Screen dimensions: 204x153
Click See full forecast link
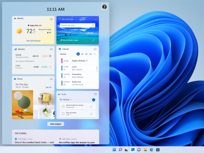[x=33, y=41]
